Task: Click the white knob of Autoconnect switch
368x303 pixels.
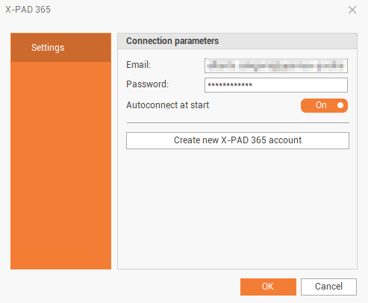Action: click(x=340, y=105)
